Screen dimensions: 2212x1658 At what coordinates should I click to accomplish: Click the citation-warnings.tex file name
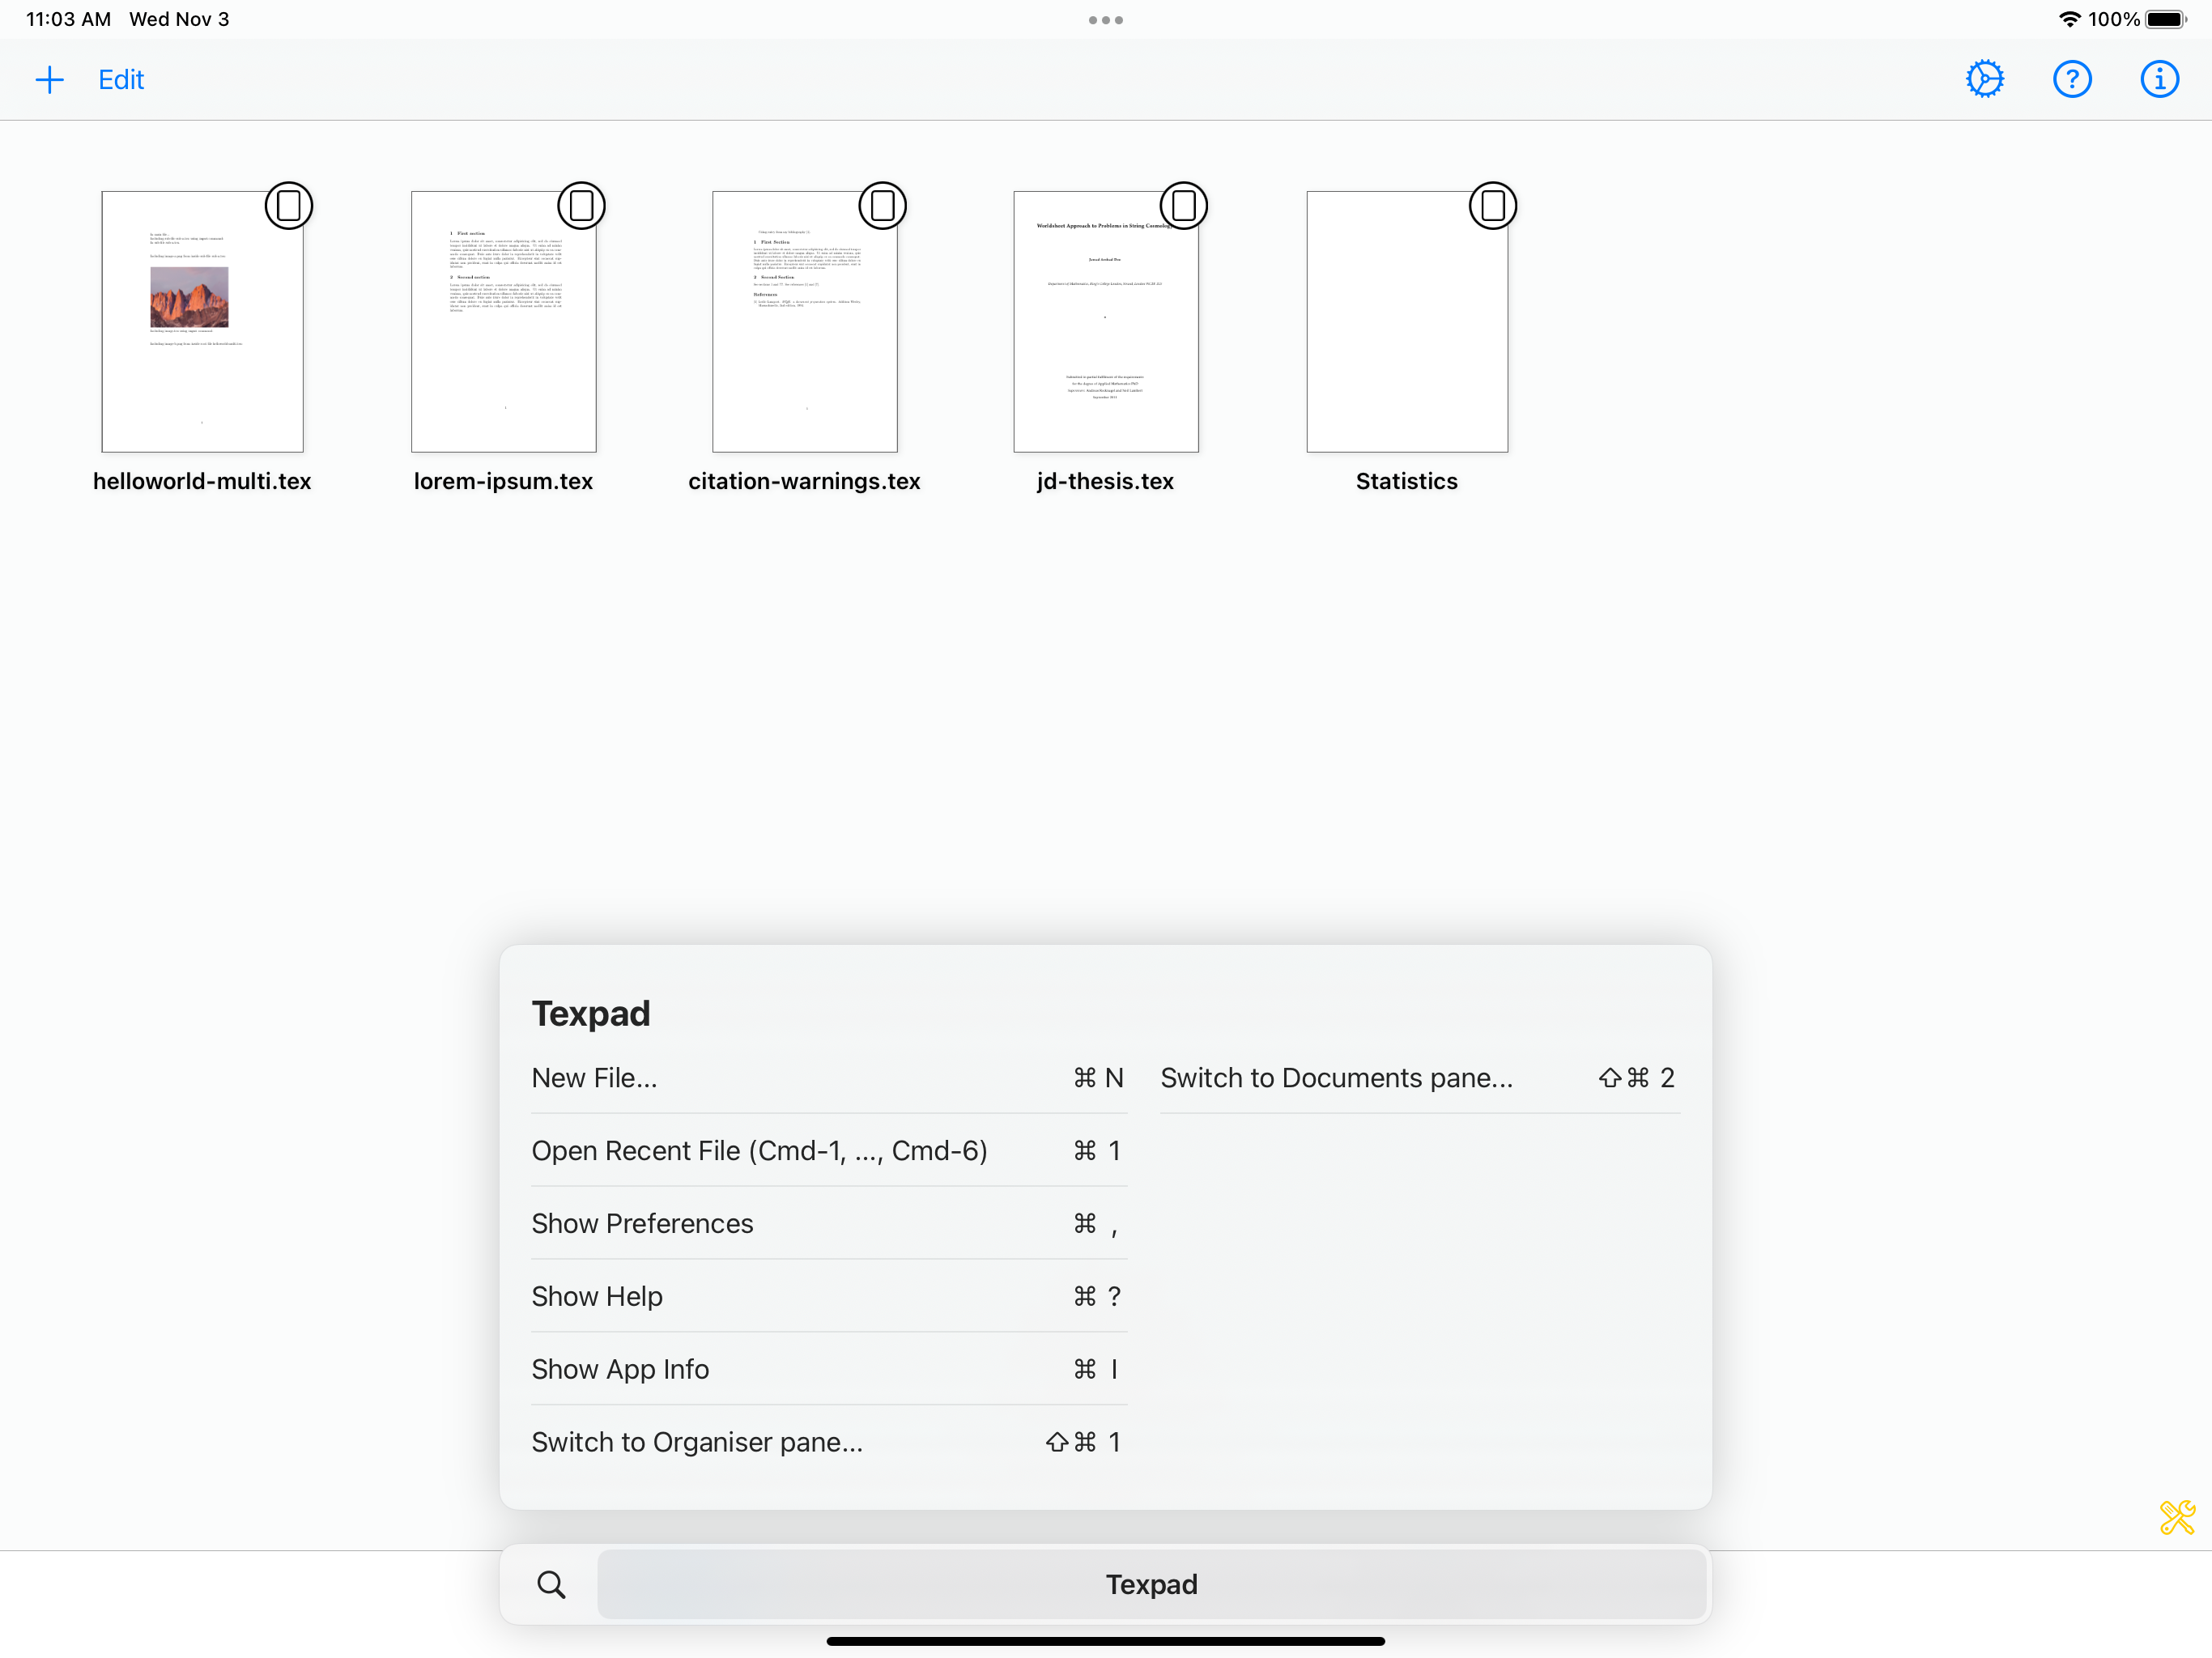(804, 481)
